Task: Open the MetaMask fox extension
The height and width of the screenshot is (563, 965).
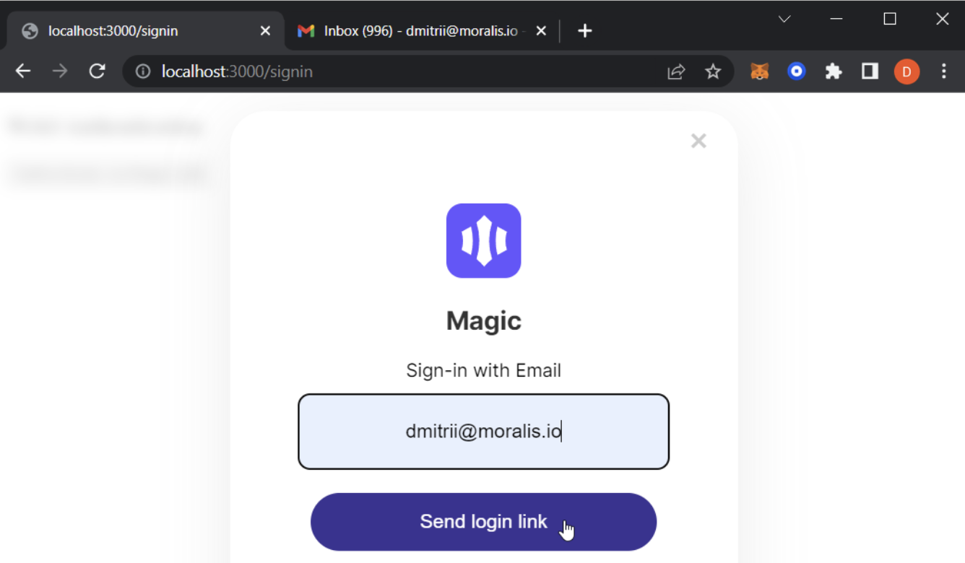Action: (759, 71)
